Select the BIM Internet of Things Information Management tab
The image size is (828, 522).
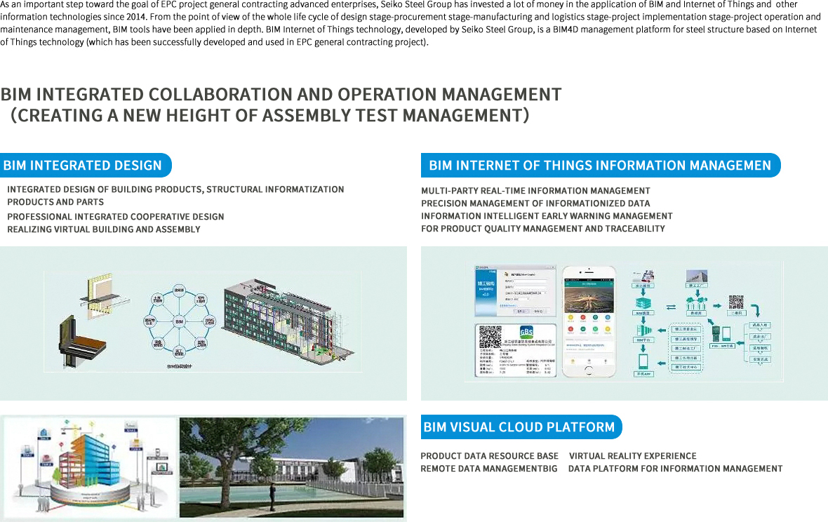tap(600, 166)
